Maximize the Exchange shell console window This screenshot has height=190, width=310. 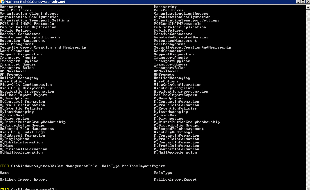click(303, 2)
